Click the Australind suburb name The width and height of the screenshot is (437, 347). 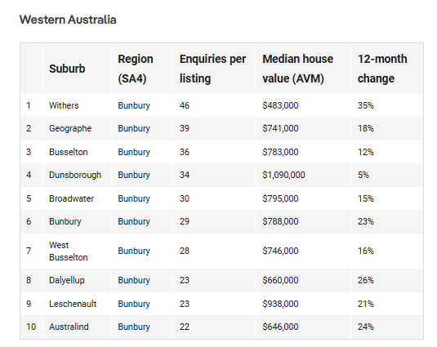click(x=69, y=327)
